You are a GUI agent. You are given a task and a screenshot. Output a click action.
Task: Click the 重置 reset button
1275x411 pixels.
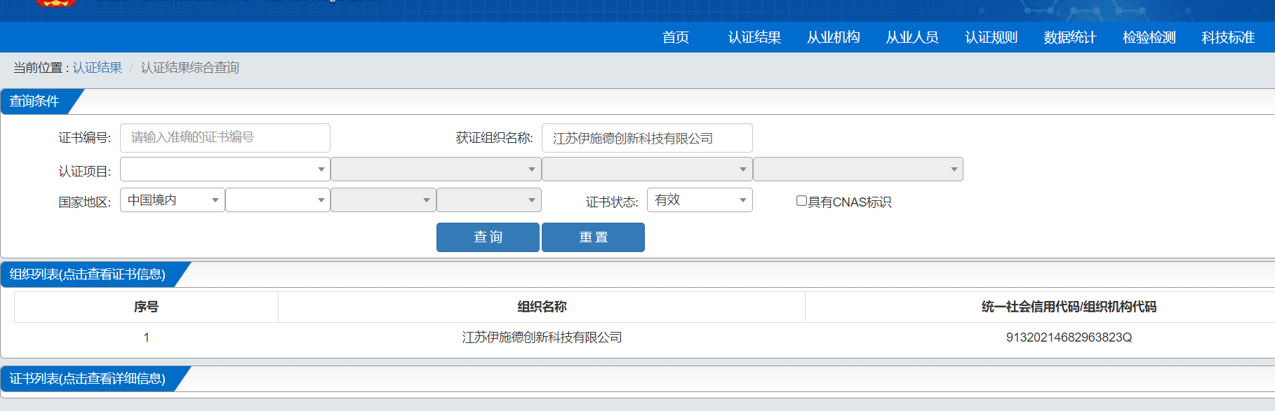pyautogui.click(x=593, y=237)
